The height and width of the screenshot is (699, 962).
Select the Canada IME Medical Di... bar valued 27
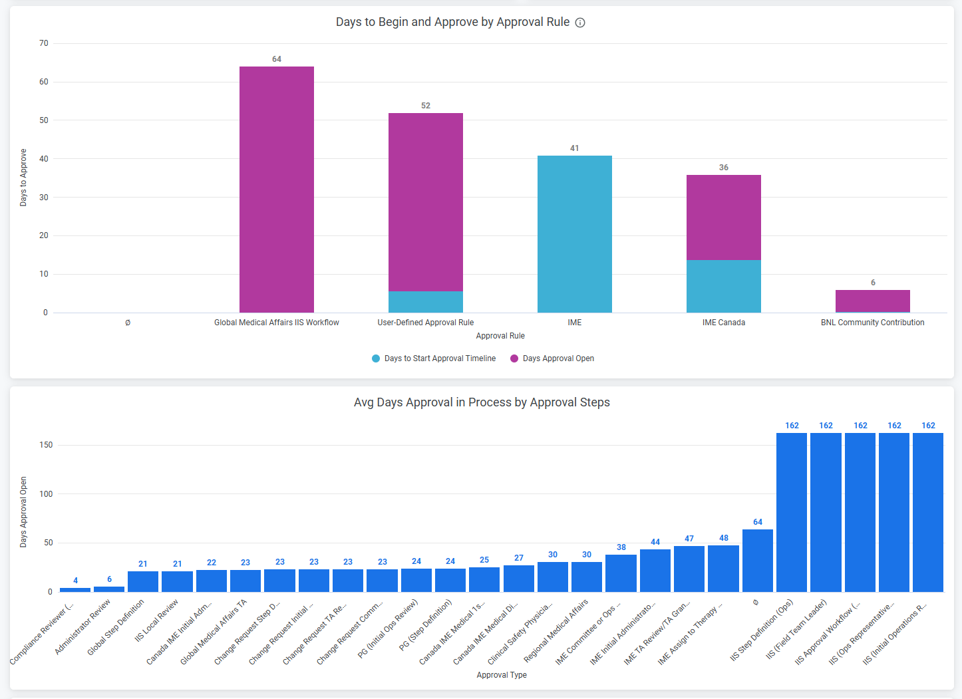[519, 579]
